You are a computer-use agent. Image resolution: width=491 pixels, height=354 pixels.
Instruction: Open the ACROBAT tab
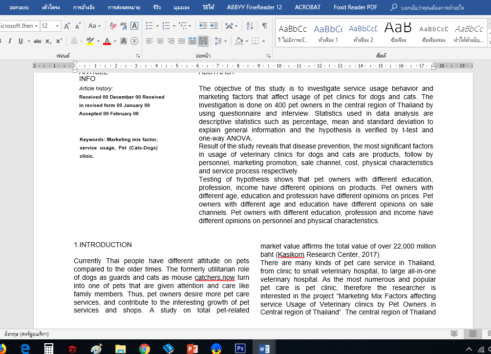coord(307,7)
